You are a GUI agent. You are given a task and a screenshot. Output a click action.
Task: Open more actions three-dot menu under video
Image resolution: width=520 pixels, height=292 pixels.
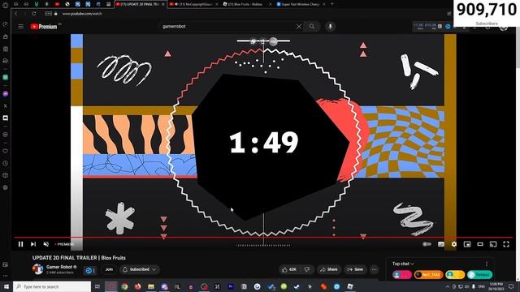pyautogui.click(x=374, y=269)
